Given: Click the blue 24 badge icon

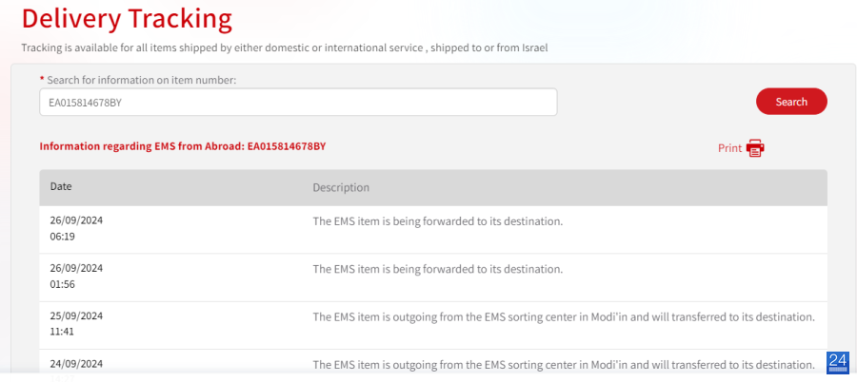Looking at the screenshot, I should point(838,363).
